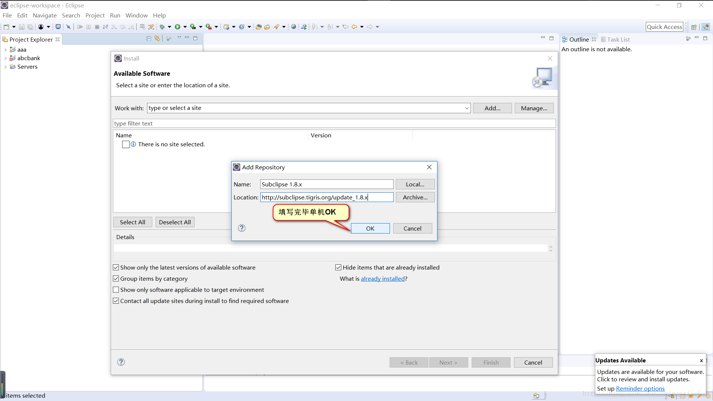713x401 pixels.
Task: Open the 'already installed' link
Action: click(383, 278)
